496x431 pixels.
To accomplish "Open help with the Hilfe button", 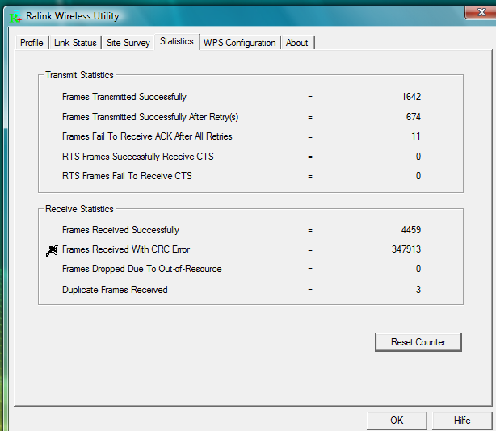I will [462, 421].
